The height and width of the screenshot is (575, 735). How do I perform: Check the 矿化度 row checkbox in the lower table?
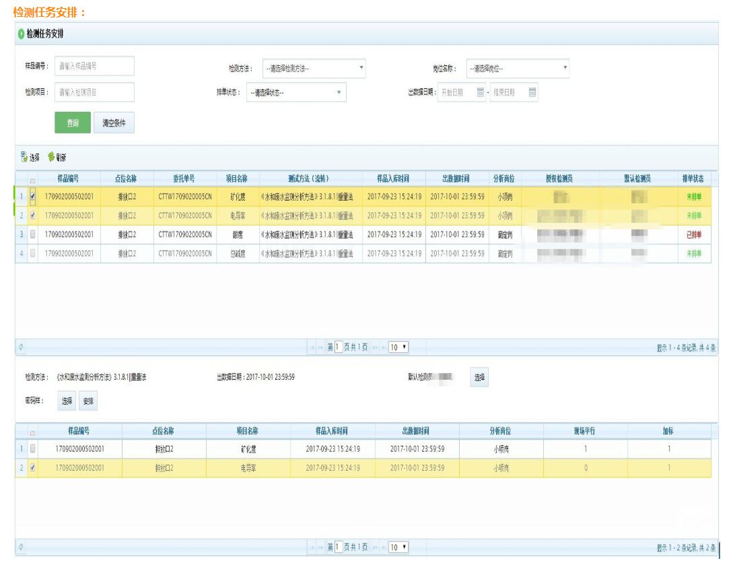coord(33,448)
